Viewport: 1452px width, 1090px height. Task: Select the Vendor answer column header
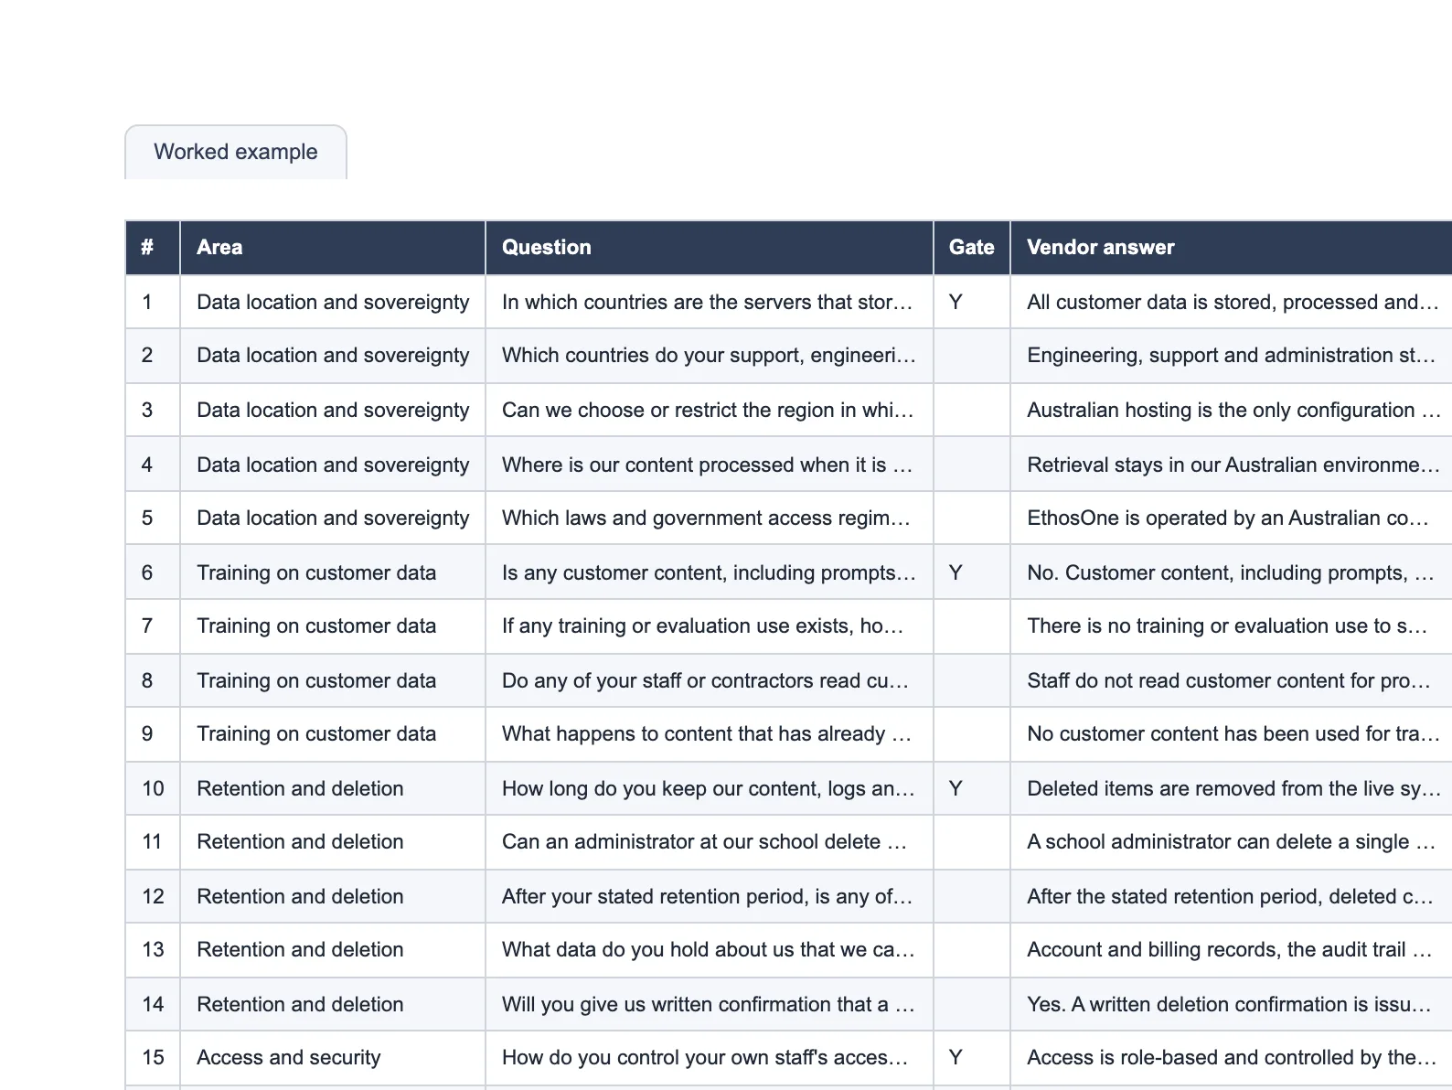tap(1232, 248)
